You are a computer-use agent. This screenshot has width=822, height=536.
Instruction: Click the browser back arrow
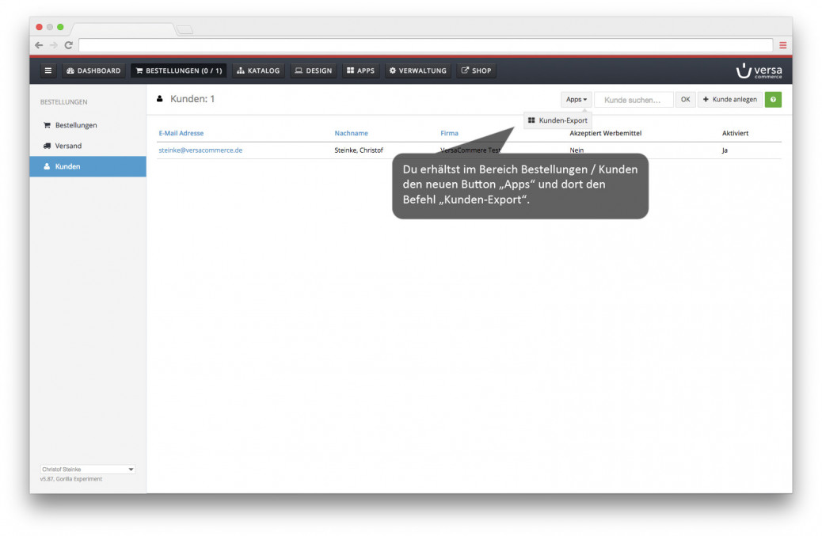click(39, 45)
